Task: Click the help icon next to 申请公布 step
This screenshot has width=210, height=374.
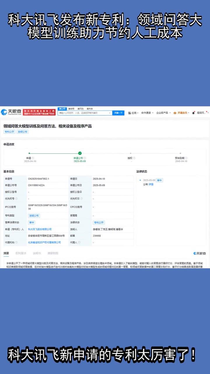Action: [x=85, y=158]
